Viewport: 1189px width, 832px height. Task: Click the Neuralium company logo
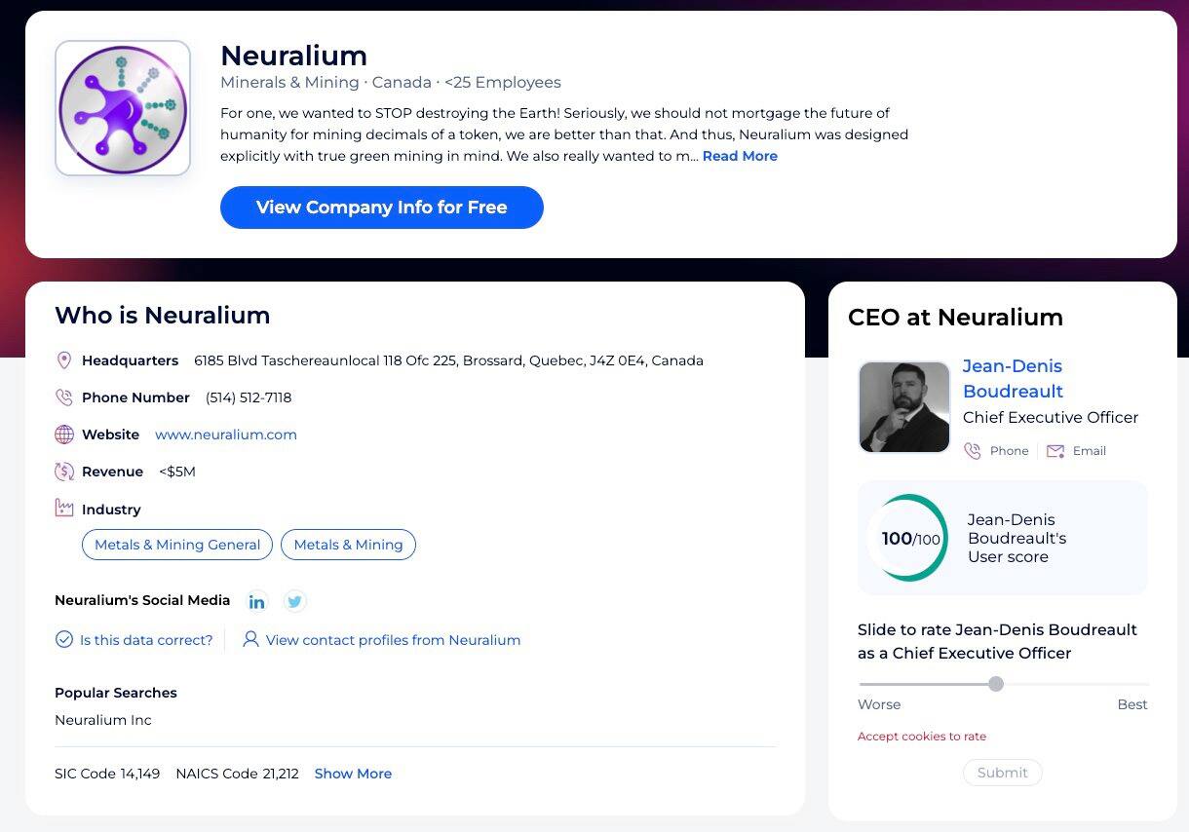[x=123, y=108]
